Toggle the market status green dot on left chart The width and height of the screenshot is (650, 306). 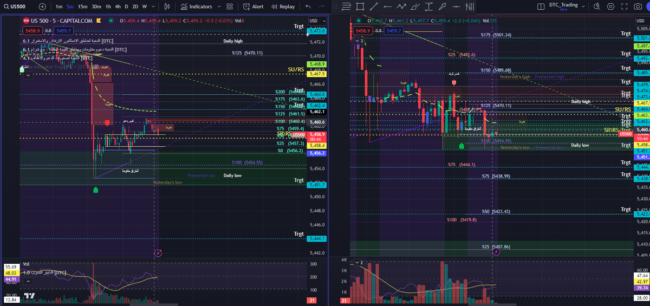pos(111,21)
